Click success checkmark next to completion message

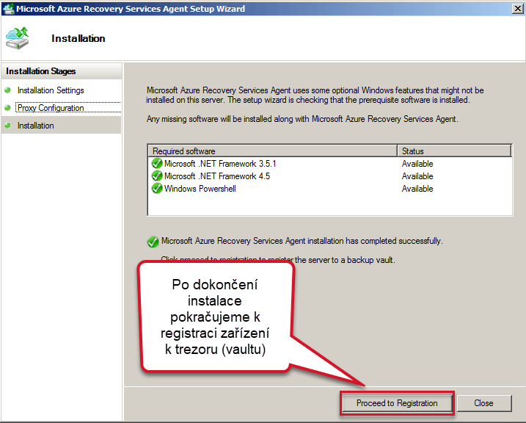pos(153,242)
